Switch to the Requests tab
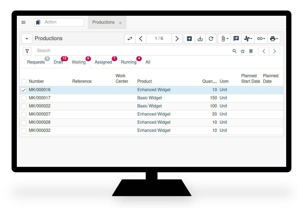Viewport: 303px width, 208px height. coord(36,62)
